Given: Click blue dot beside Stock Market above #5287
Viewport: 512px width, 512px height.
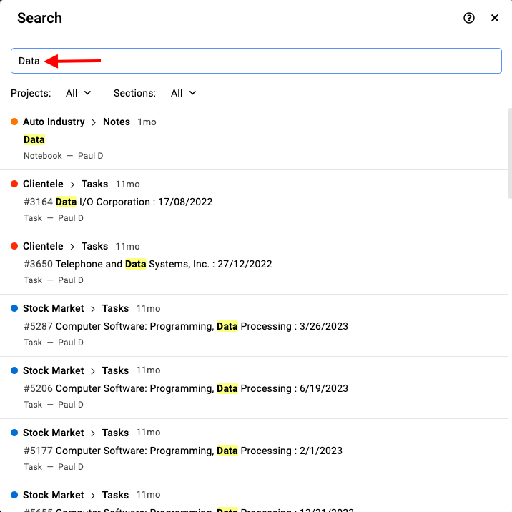Looking at the screenshot, I should 14,308.
